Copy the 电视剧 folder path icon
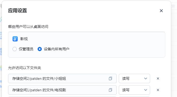 click(110, 90)
